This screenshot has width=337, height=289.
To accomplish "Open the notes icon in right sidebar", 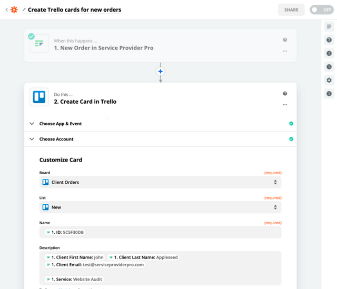I will [x=329, y=26].
